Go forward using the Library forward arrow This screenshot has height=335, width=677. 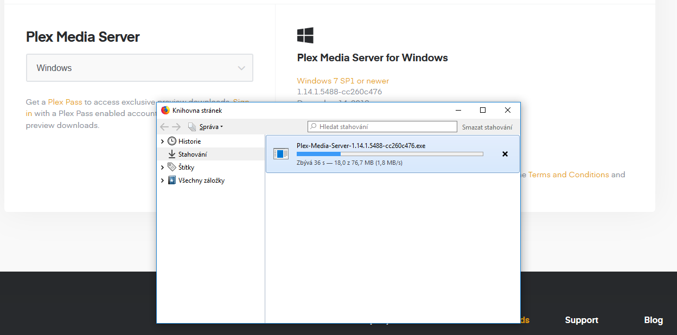pos(176,127)
